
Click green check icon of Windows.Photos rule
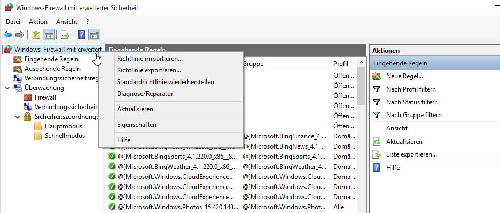112,207
